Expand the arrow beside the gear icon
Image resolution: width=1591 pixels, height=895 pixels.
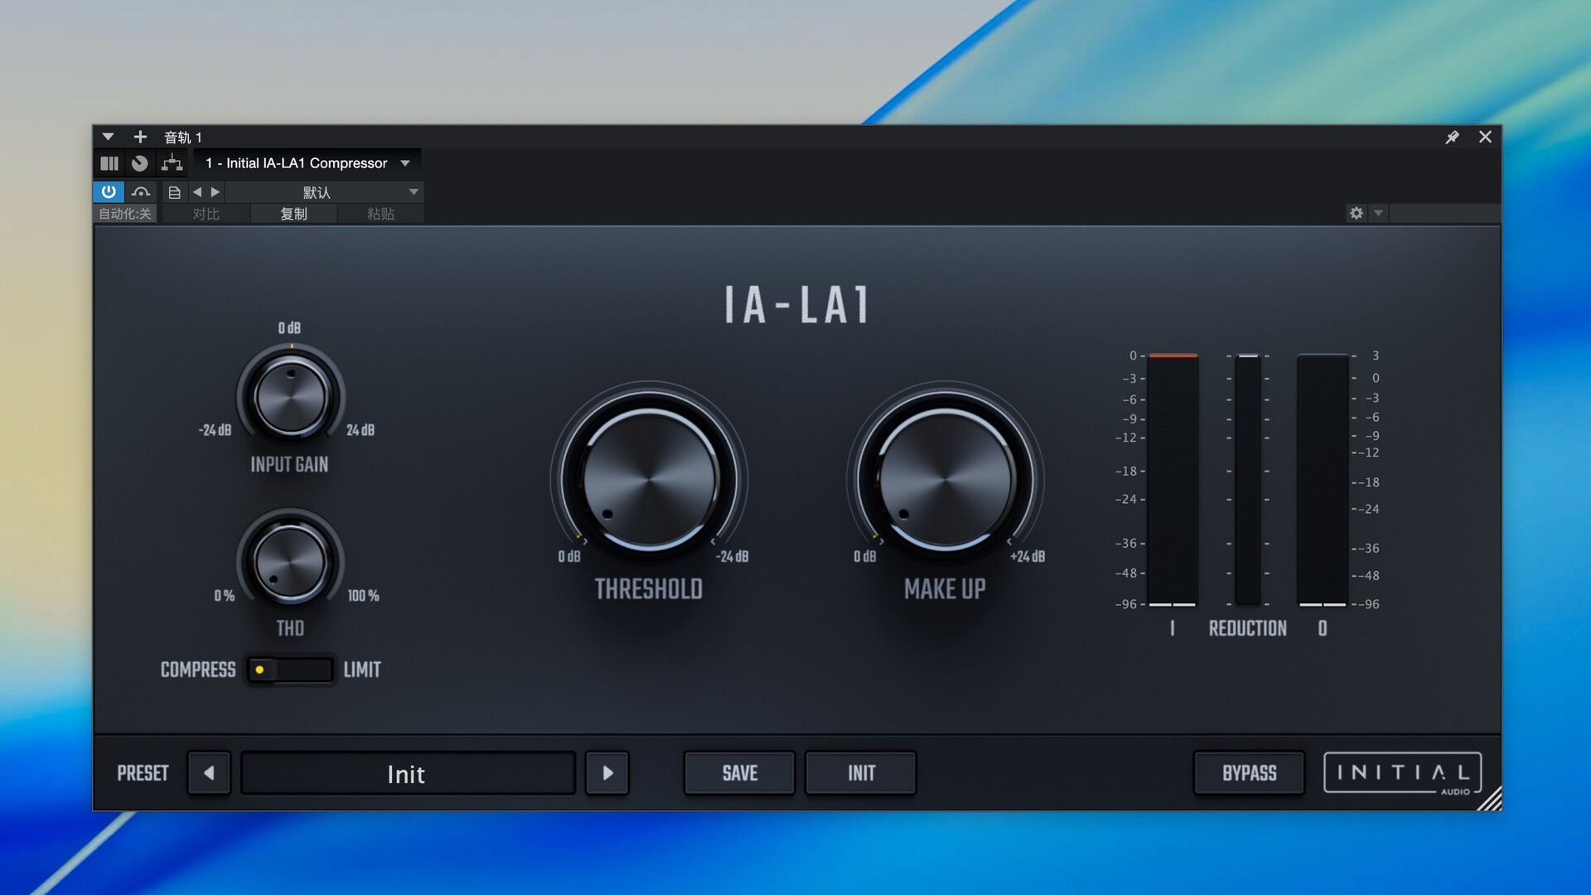click(1378, 213)
